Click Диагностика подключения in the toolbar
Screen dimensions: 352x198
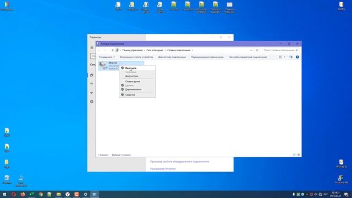pos(172,57)
